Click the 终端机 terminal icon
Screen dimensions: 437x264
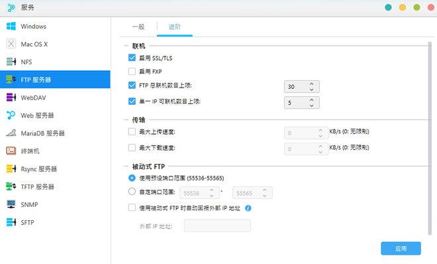click(x=11, y=151)
